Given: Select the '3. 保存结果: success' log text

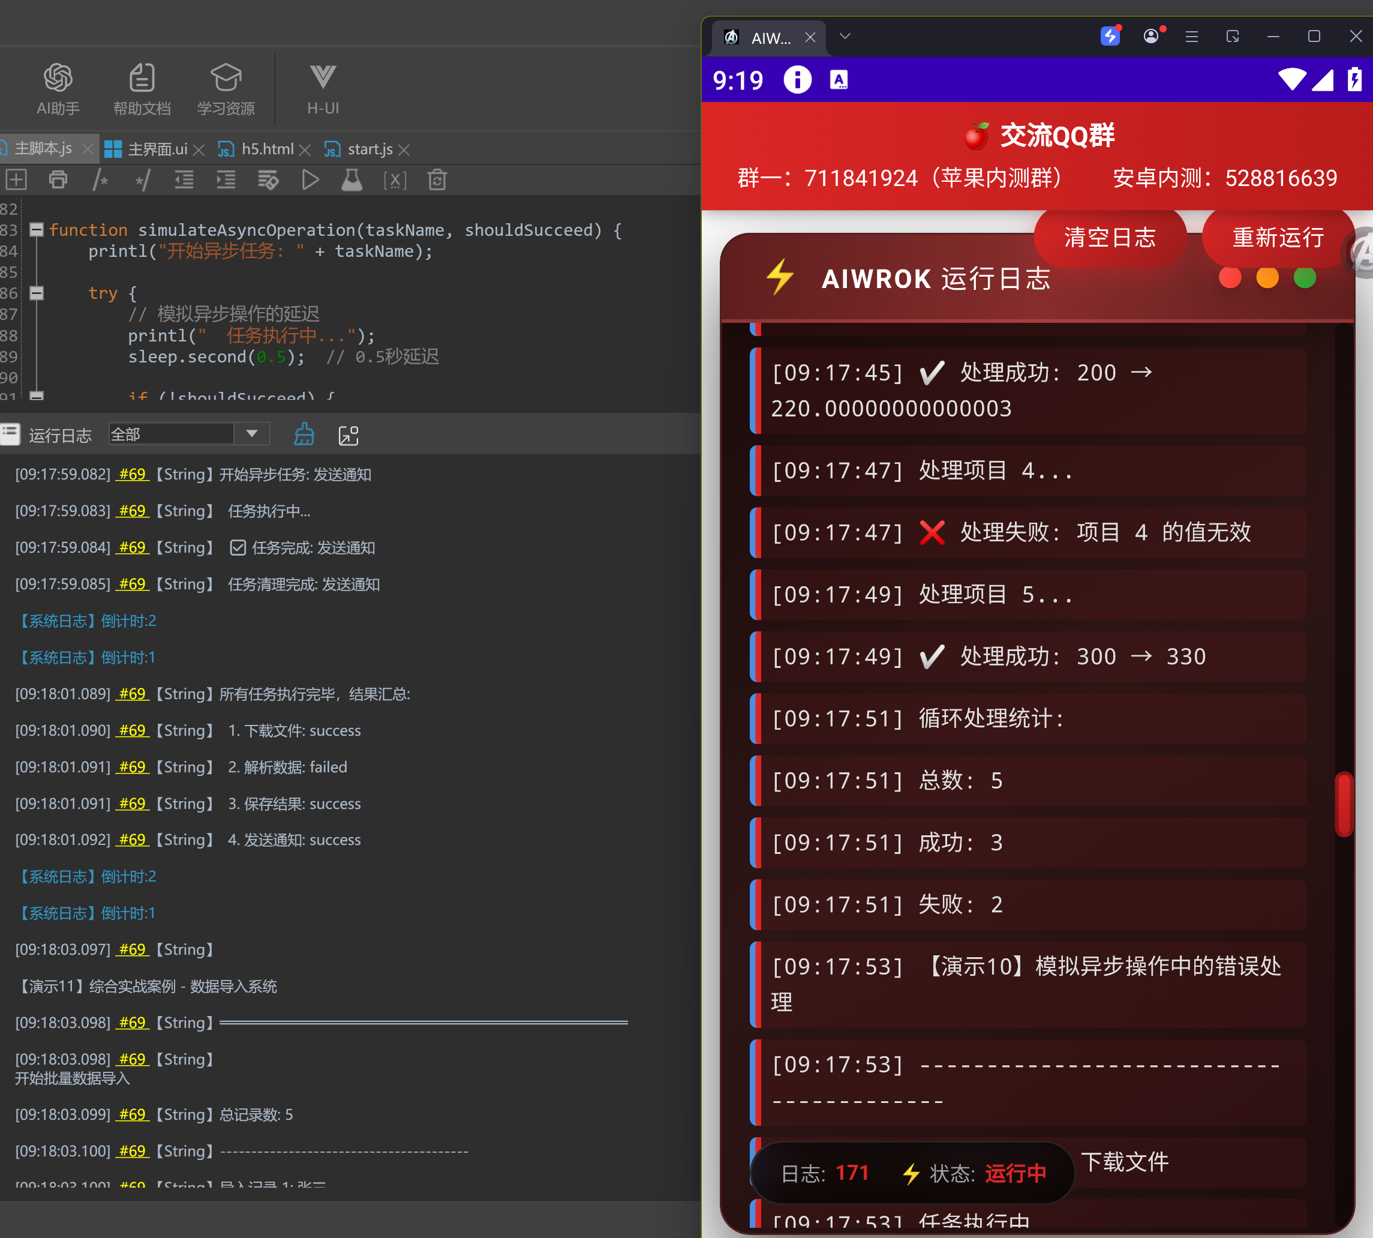Looking at the screenshot, I should [x=295, y=804].
